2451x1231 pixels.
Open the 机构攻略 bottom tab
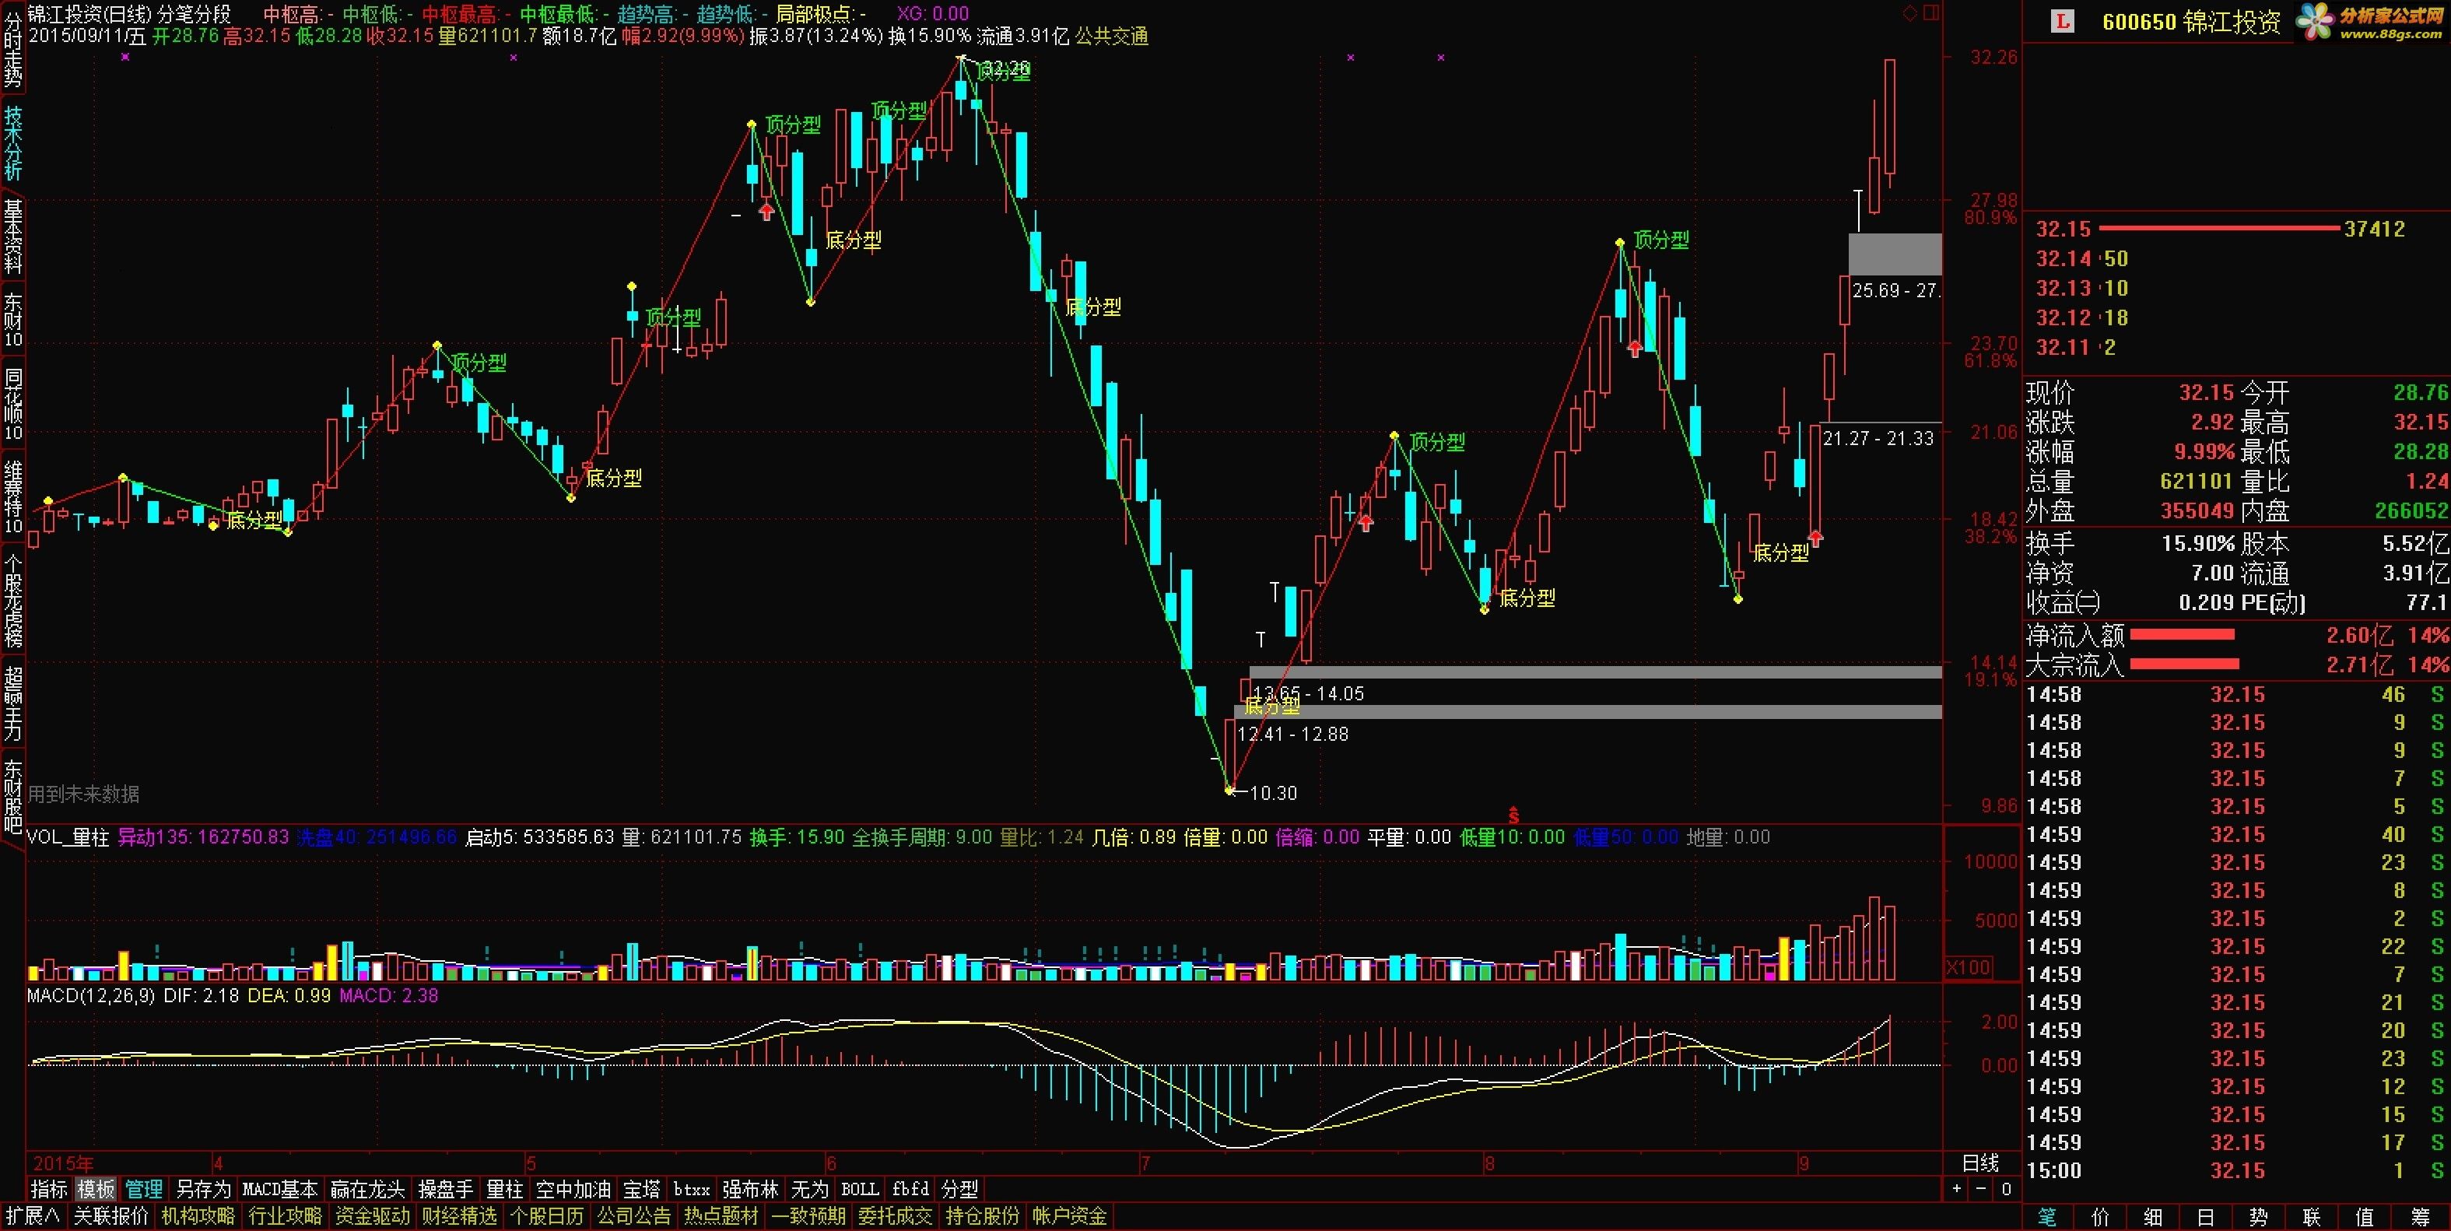point(198,1215)
